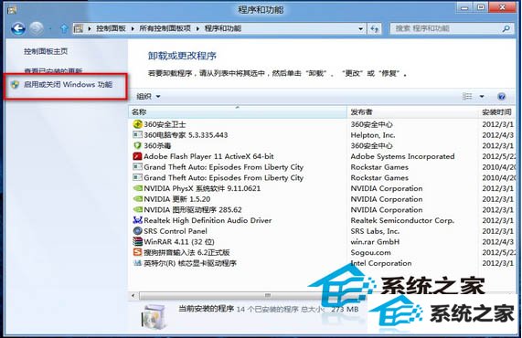Open the view options dropdown arrow

(482, 97)
